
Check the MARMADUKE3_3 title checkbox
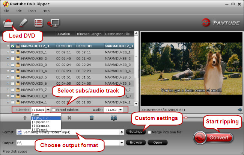[13, 65]
